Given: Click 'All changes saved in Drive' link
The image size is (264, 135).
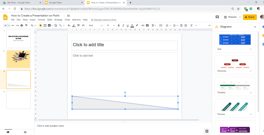Looking at the screenshot, I should click(103, 20).
